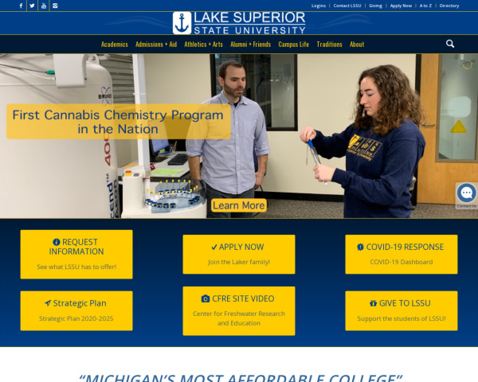Click the Apply Now tile
This screenshot has height=382, width=478.
239,254
